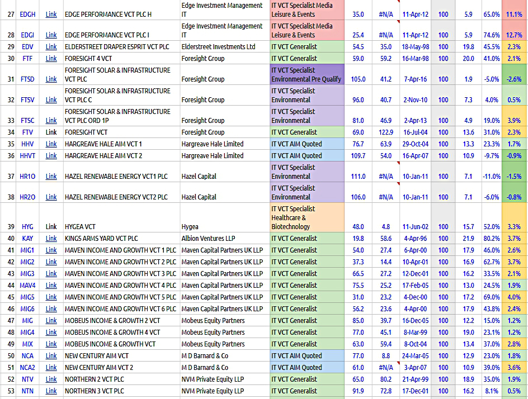The height and width of the screenshot is (399, 528).
Task: Select ticker cell NTV
Action: [x=27, y=379]
